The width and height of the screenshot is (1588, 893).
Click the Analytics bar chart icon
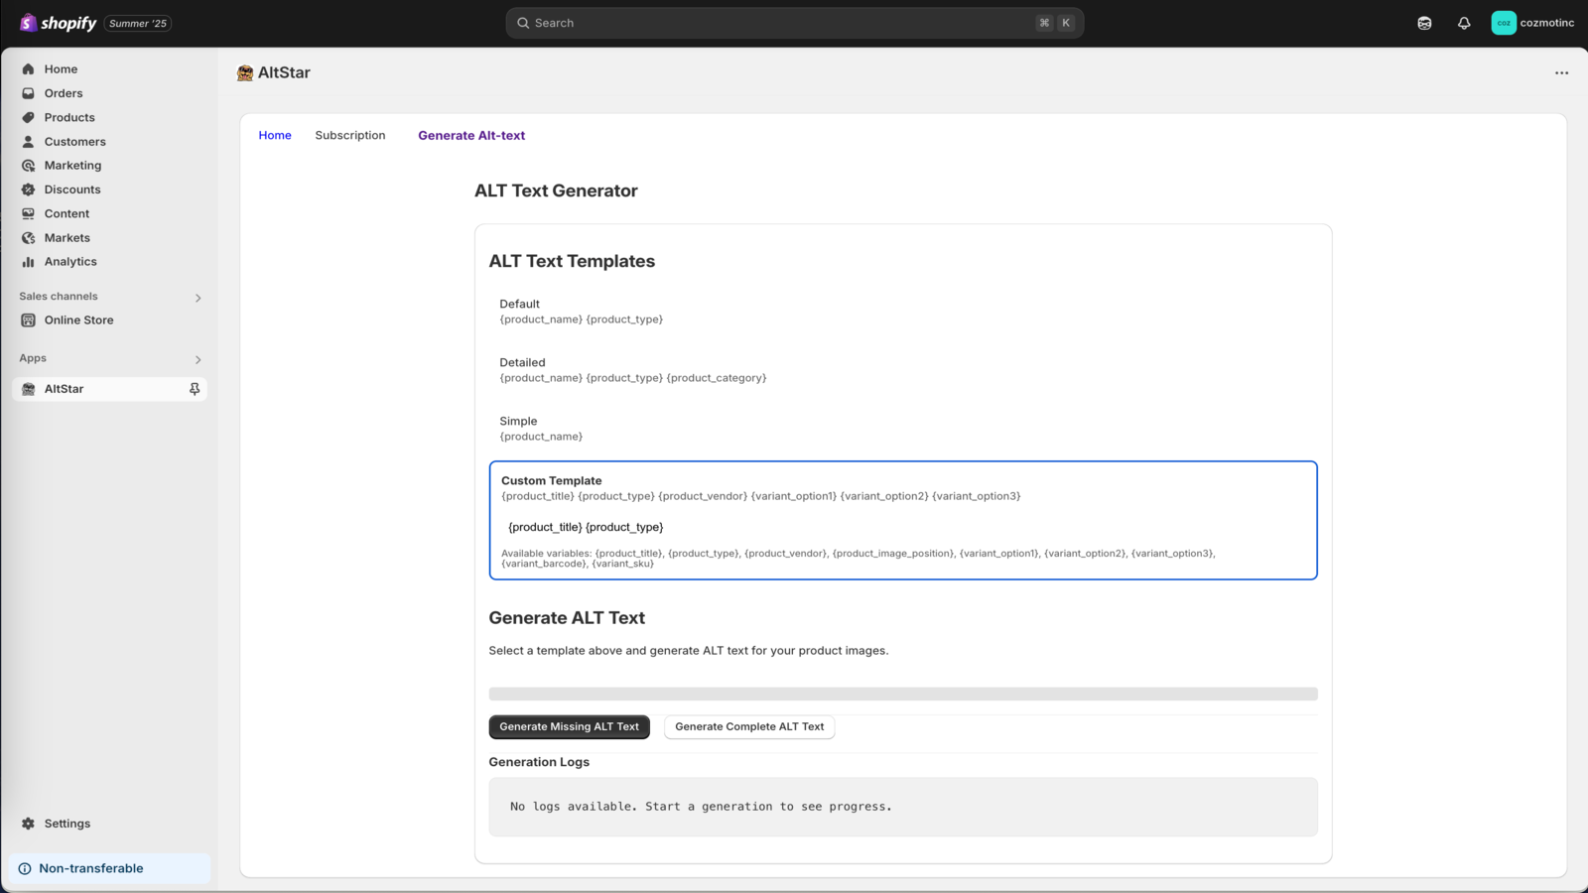28,262
